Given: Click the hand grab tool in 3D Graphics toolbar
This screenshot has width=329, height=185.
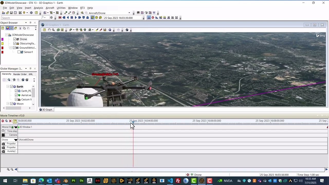Looking at the screenshot, I should click(49, 30).
